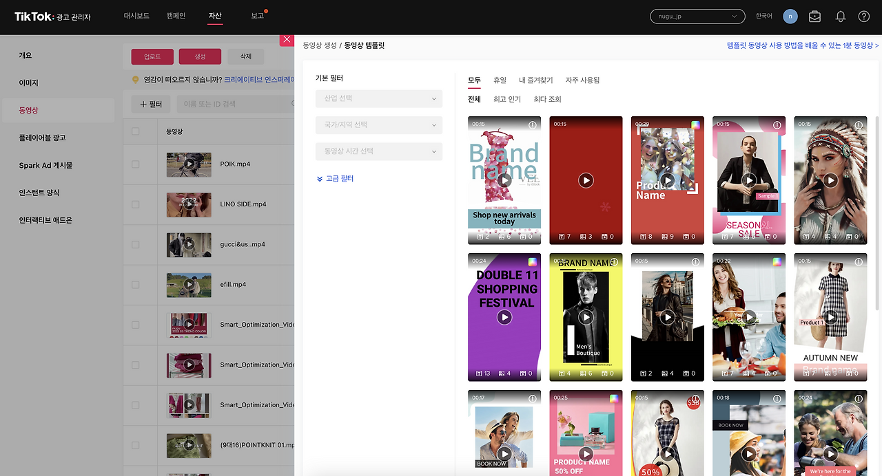Screen dimensions: 882x476
Task: Open 이미지 in left sidebar
Action: click(28, 83)
